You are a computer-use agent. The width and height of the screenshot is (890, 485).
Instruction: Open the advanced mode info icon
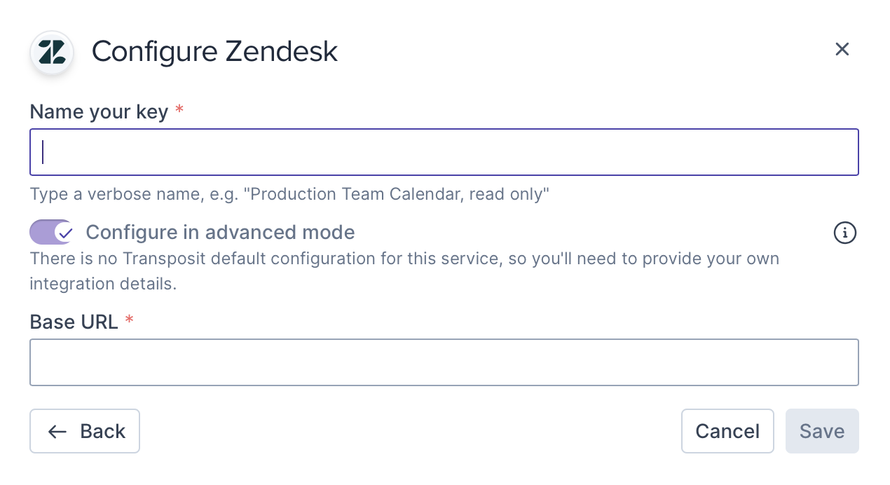844,233
